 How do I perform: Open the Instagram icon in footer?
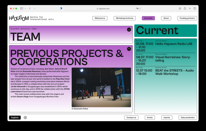(25, 117)
